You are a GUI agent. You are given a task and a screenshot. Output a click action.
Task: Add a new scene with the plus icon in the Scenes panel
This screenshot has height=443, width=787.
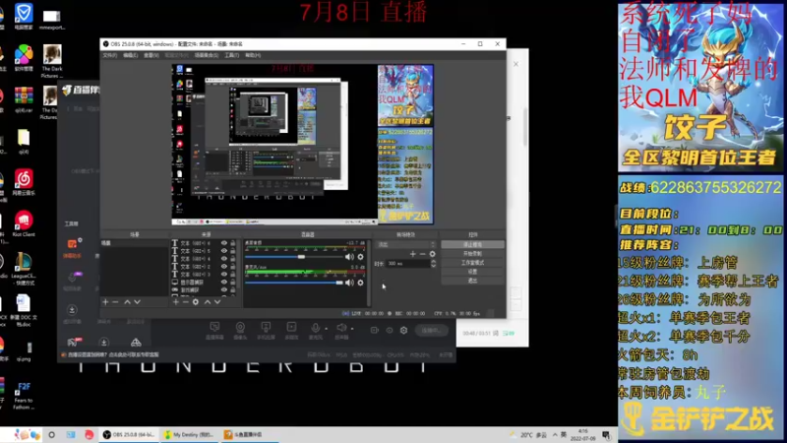pyautogui.click(x=105, y=302)
